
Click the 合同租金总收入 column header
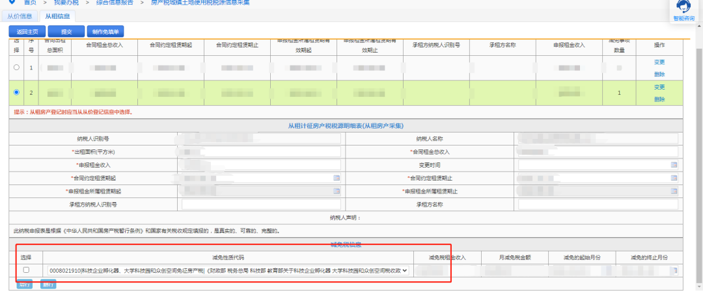pyautogui.click(x=104, y=45)
